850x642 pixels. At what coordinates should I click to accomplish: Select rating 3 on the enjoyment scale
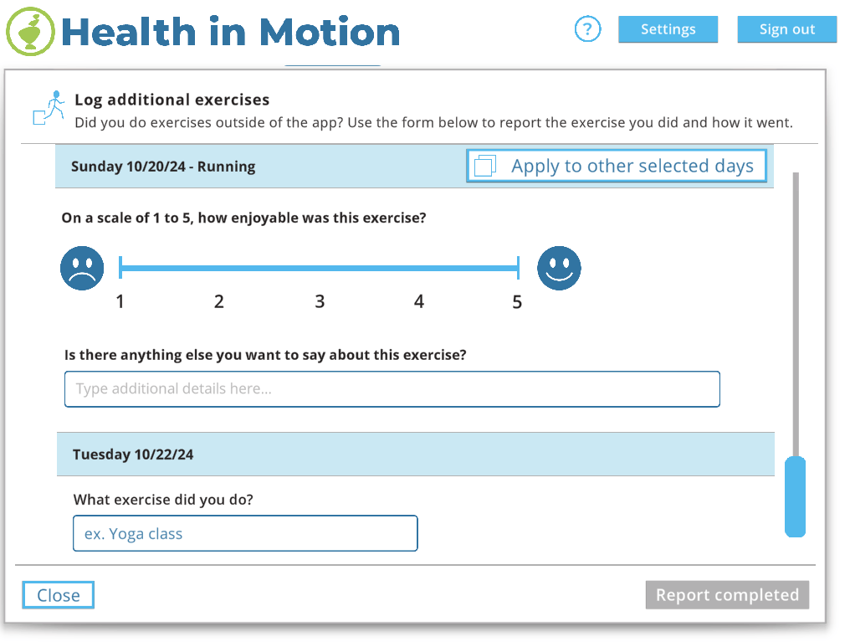[x=320, y=269]
